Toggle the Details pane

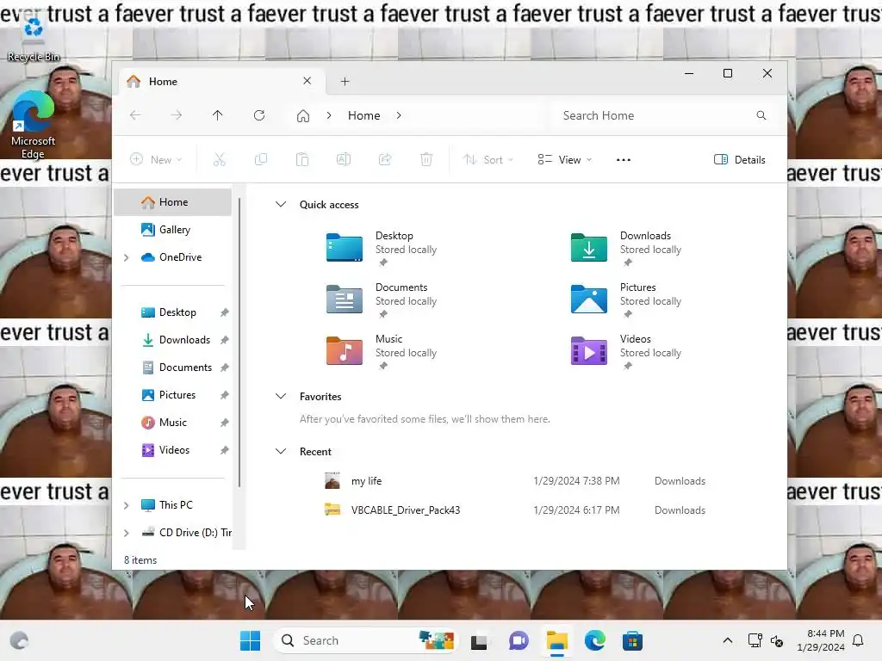tap(739, 159)
